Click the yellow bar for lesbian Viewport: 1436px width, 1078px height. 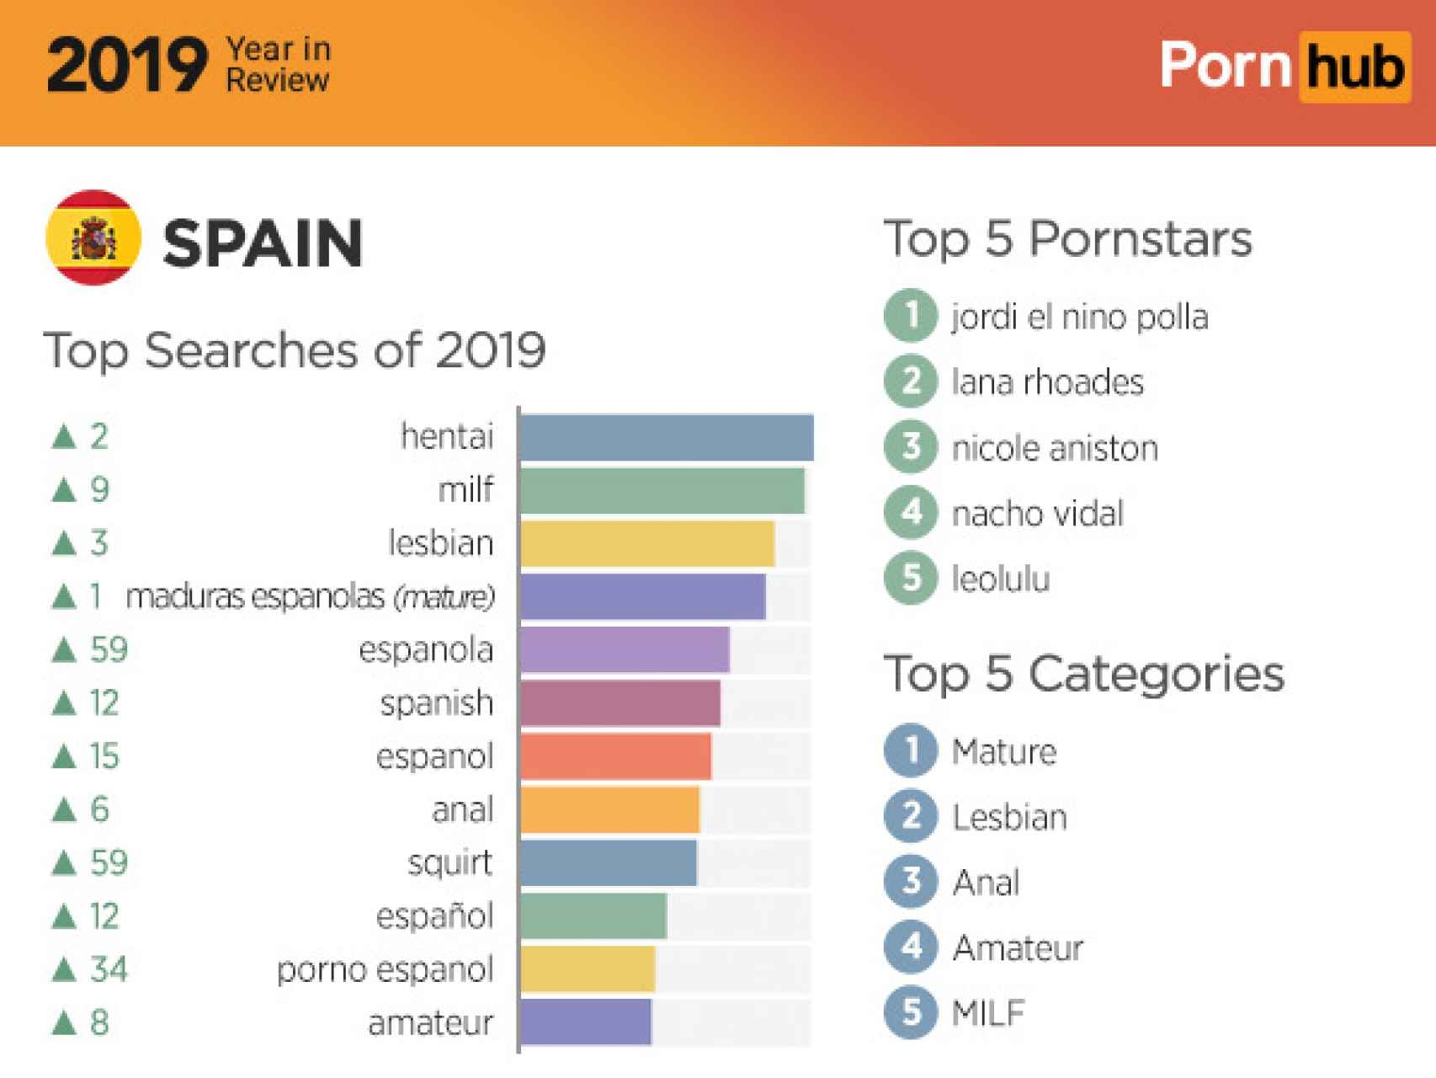tap(646, 544)
